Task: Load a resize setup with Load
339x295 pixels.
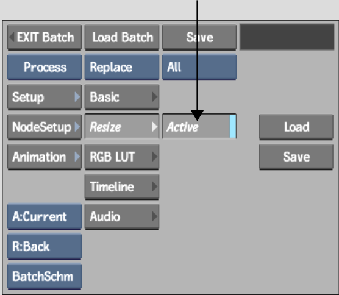Action: click(296, 127)
